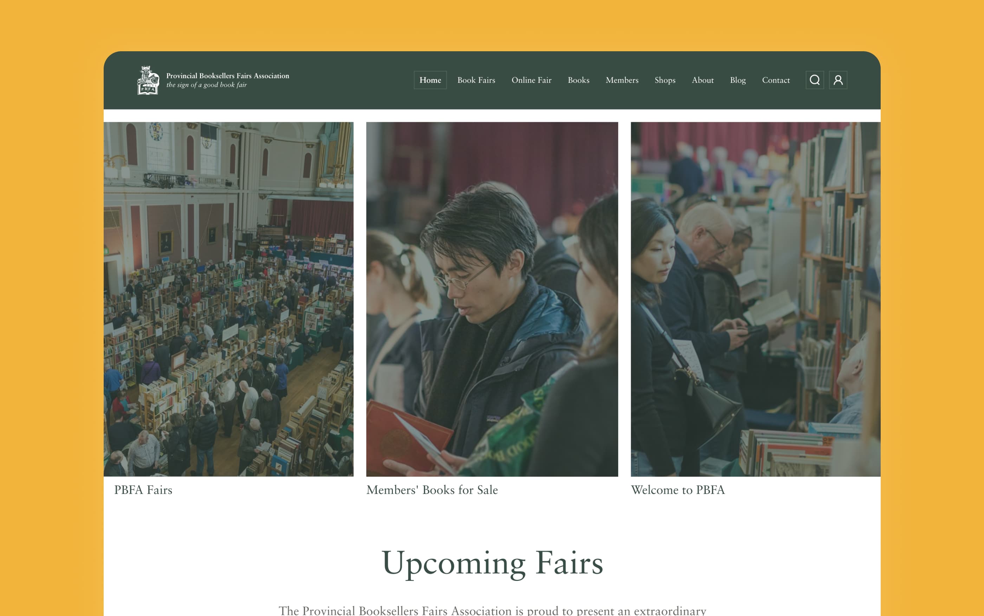Open the Books menu item

[x=578, y=80]
